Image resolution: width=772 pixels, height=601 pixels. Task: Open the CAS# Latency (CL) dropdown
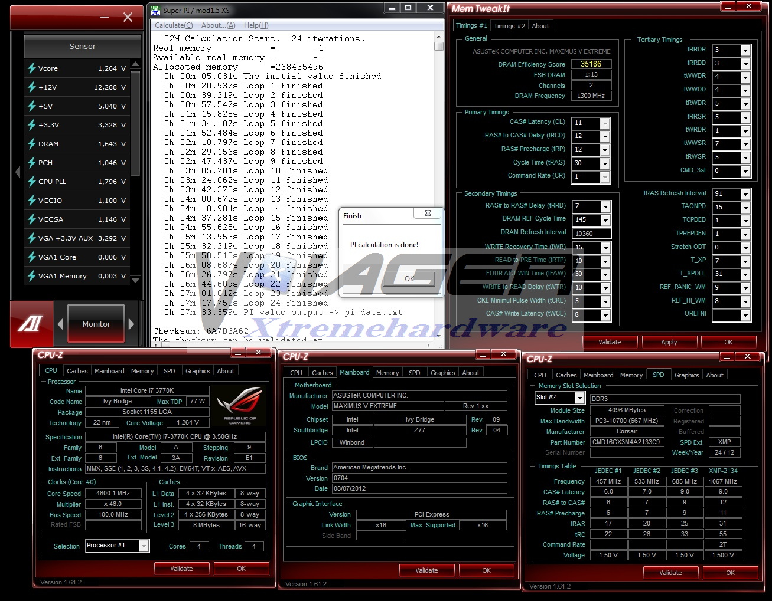click(605, 123)
